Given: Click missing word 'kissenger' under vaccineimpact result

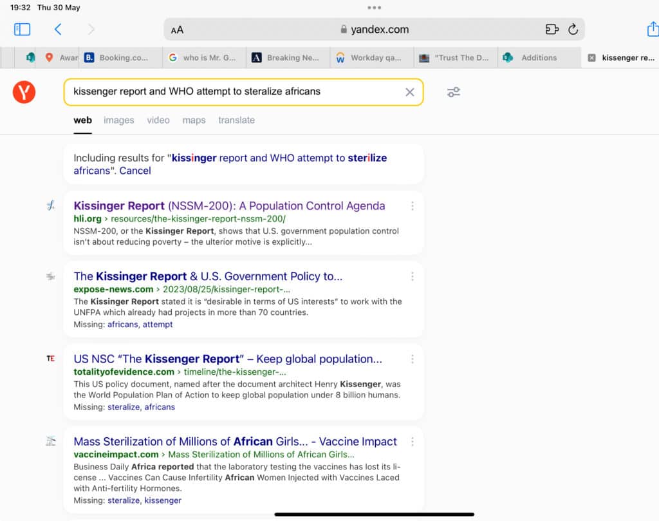Looking at the screenshot, I should click(163, 500).
